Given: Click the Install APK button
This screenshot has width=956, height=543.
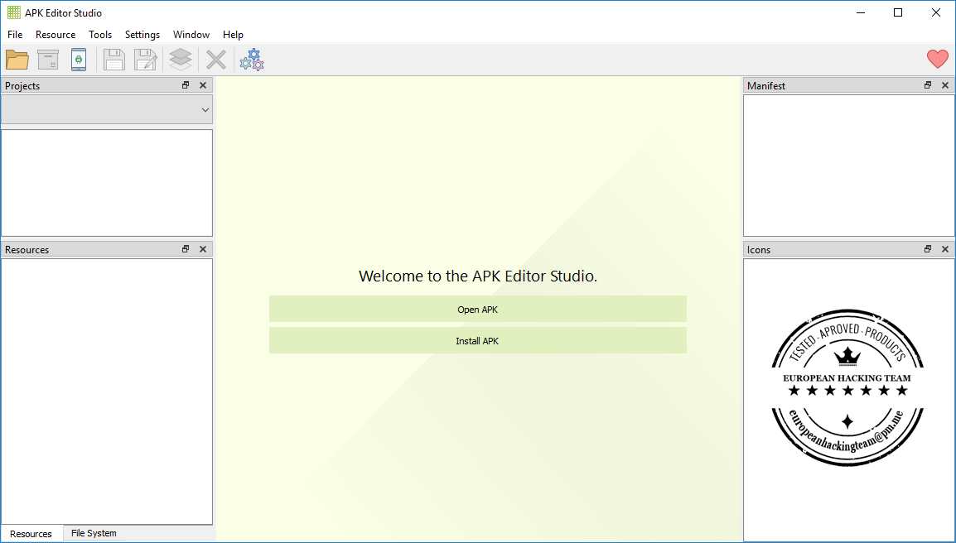Looking at the screenshot, I should 477,340.
